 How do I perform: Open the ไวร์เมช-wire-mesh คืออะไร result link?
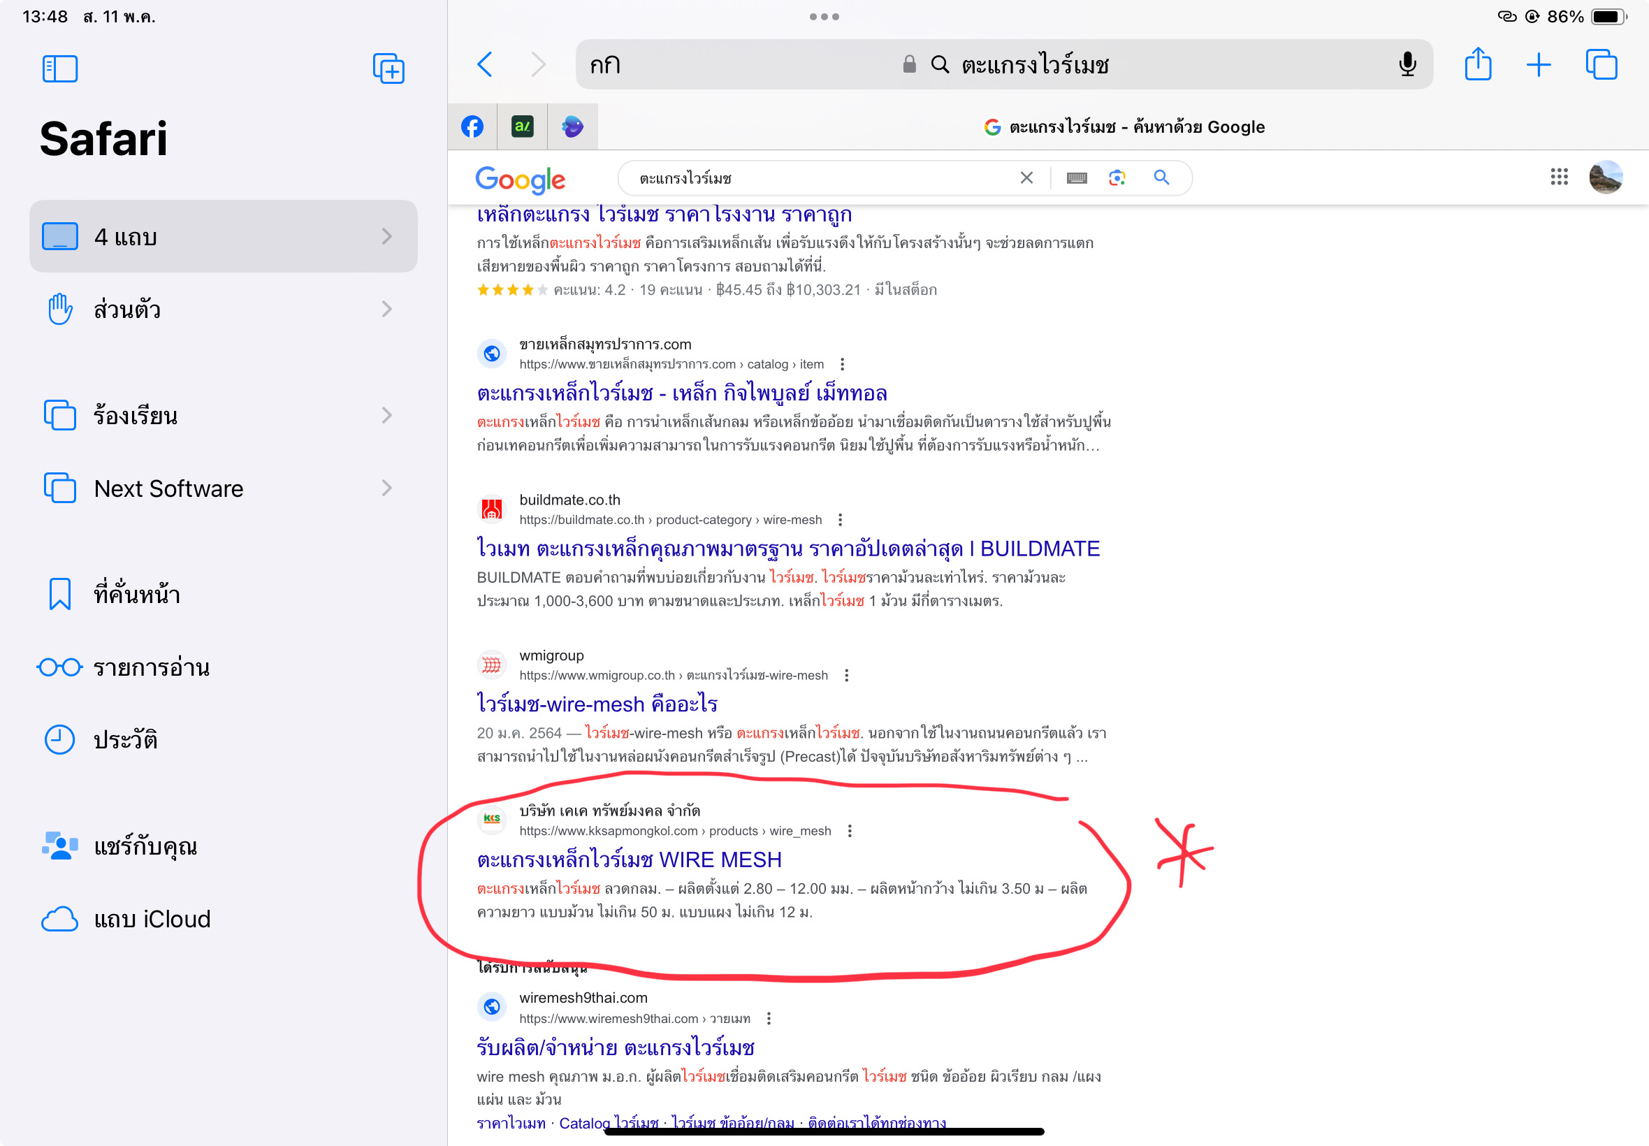(x=597, y=704)
